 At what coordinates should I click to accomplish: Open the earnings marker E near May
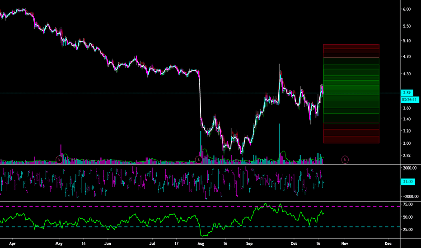click(x=59, y=160)
